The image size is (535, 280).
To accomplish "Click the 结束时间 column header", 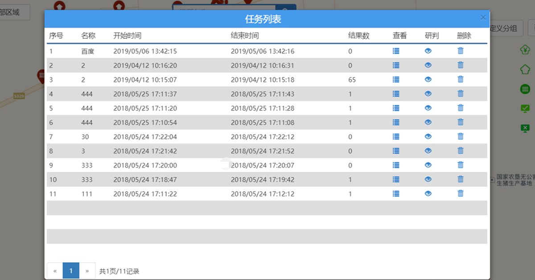I will (245, 36).
